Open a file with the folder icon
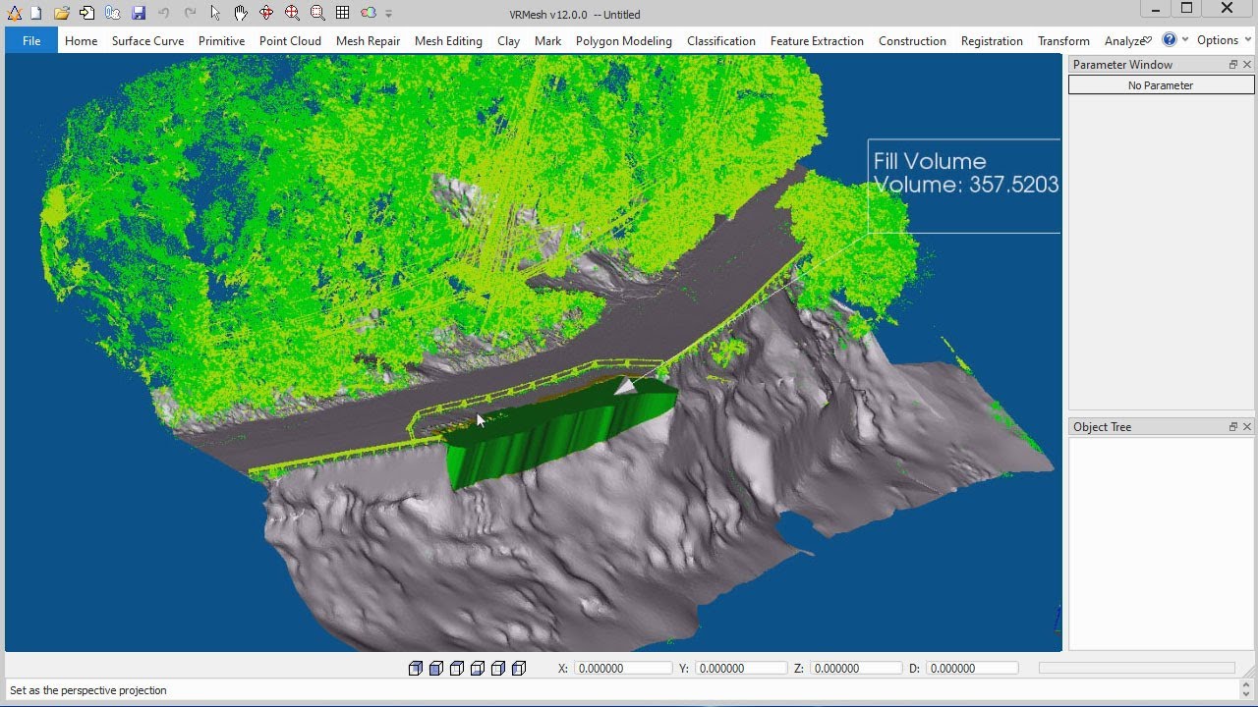 click(62, 13)
